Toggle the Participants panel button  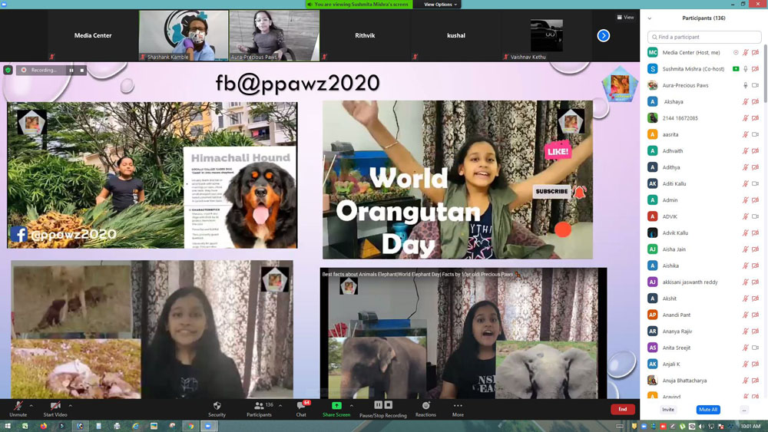pyautogui.click(x=259, y=408)
